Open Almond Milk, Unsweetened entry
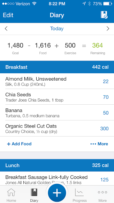The height and width of the screenshot is (203, 114). (x=57, y=81)
